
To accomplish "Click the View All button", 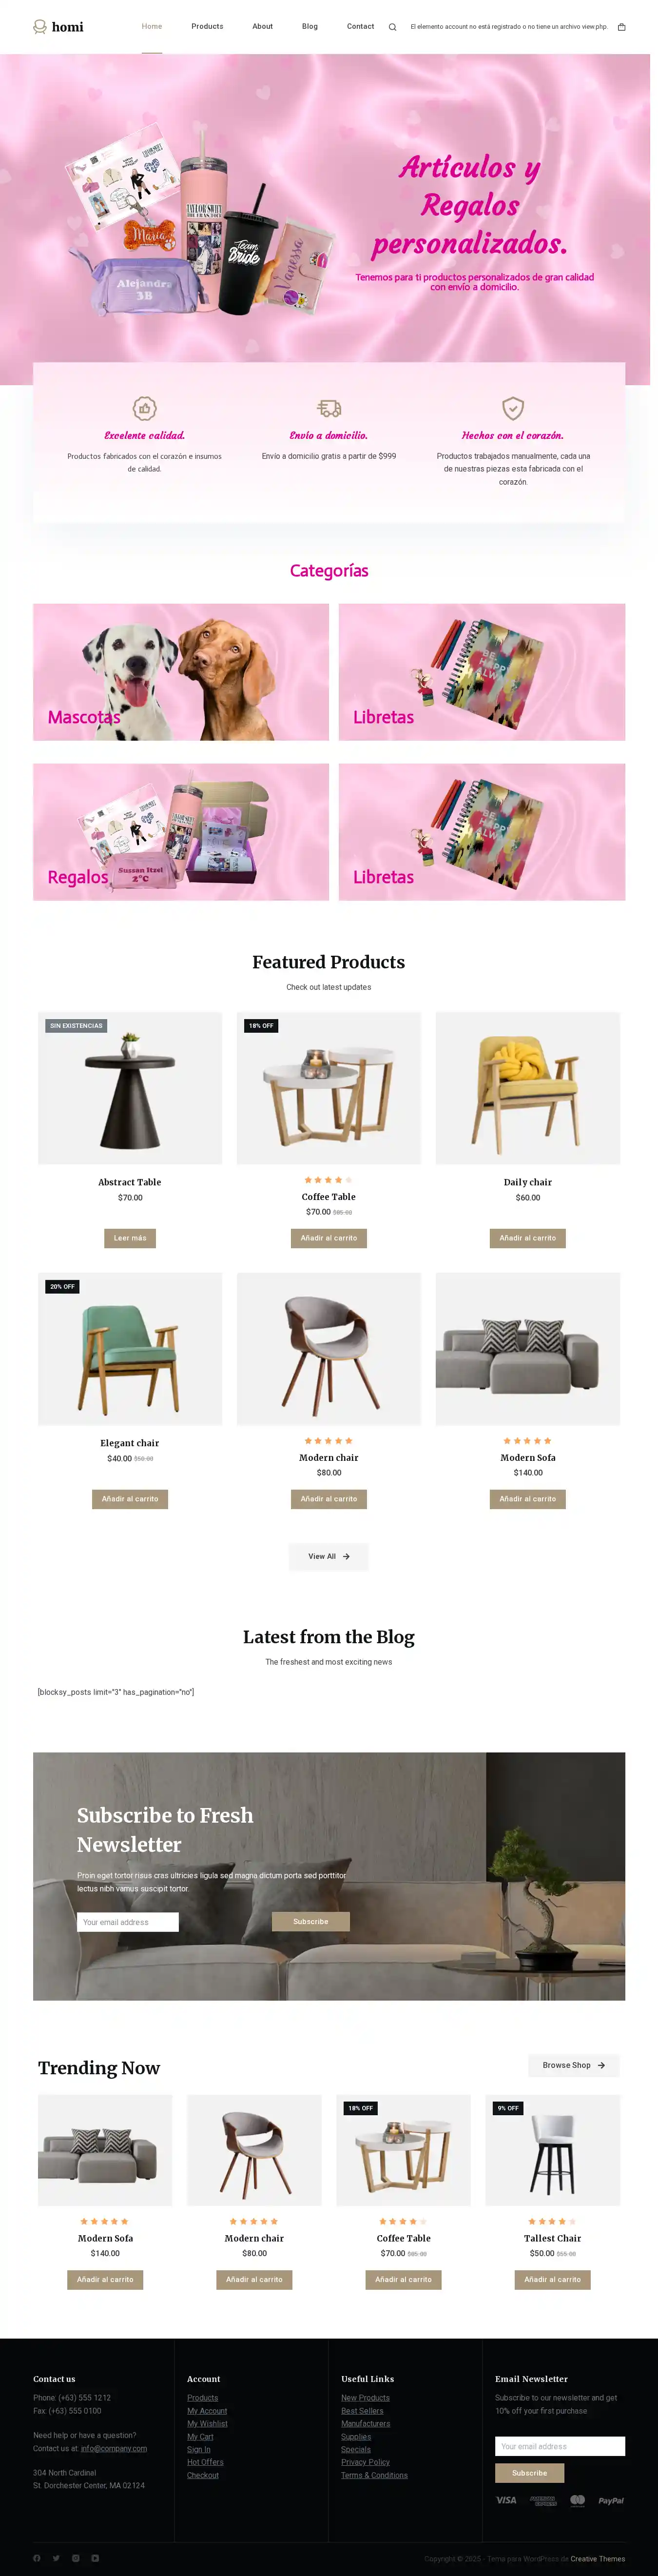I will [329, 1556].
